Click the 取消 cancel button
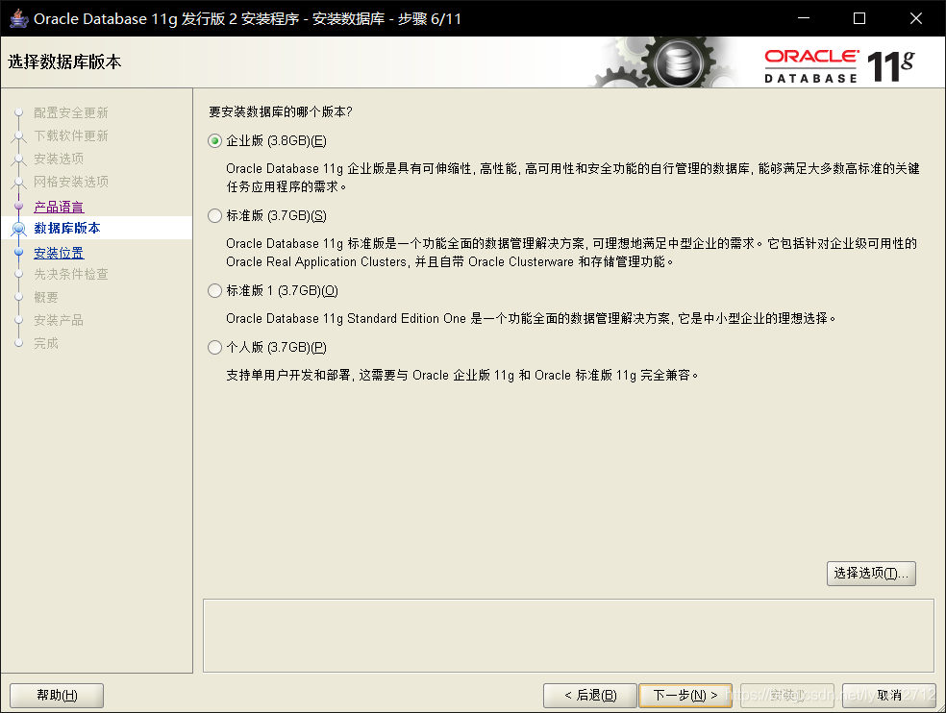This screenshot has height=713, width=946. pos(888,696)
